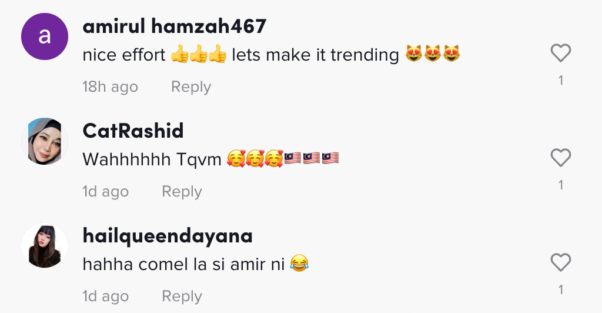Image resolution: width=602 pixels, height=313 pixels.
Task: Click the '1d ago' timestamp under CatRashid
Action: coord(106,192)
